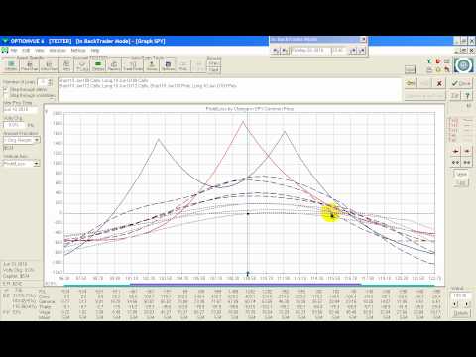Click the red icon beside the green Y
476x357 pixels.
[x=438, y=61]
